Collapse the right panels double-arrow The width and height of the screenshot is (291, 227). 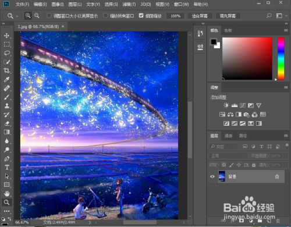coord(286,23)
